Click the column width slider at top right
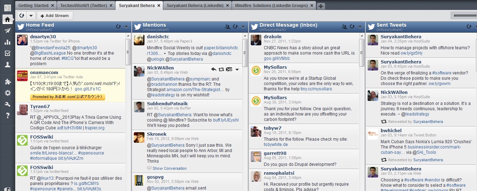The image size is (477, 191). click(465, 16)
